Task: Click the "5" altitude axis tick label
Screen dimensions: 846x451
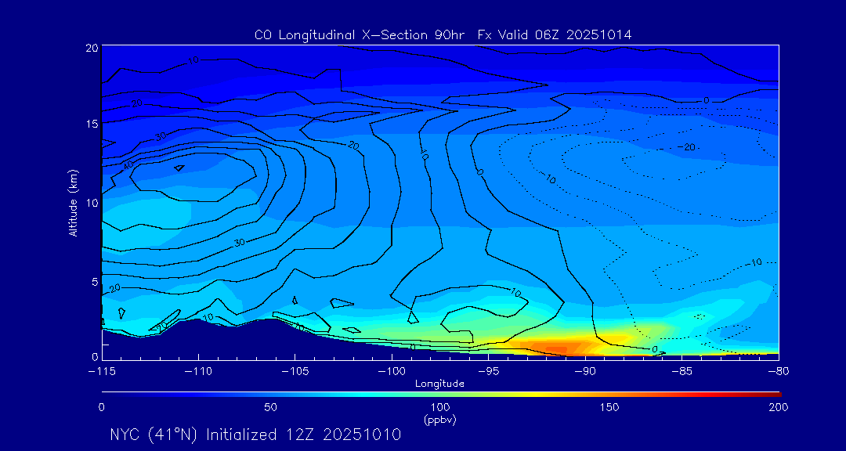Action: 95,281
